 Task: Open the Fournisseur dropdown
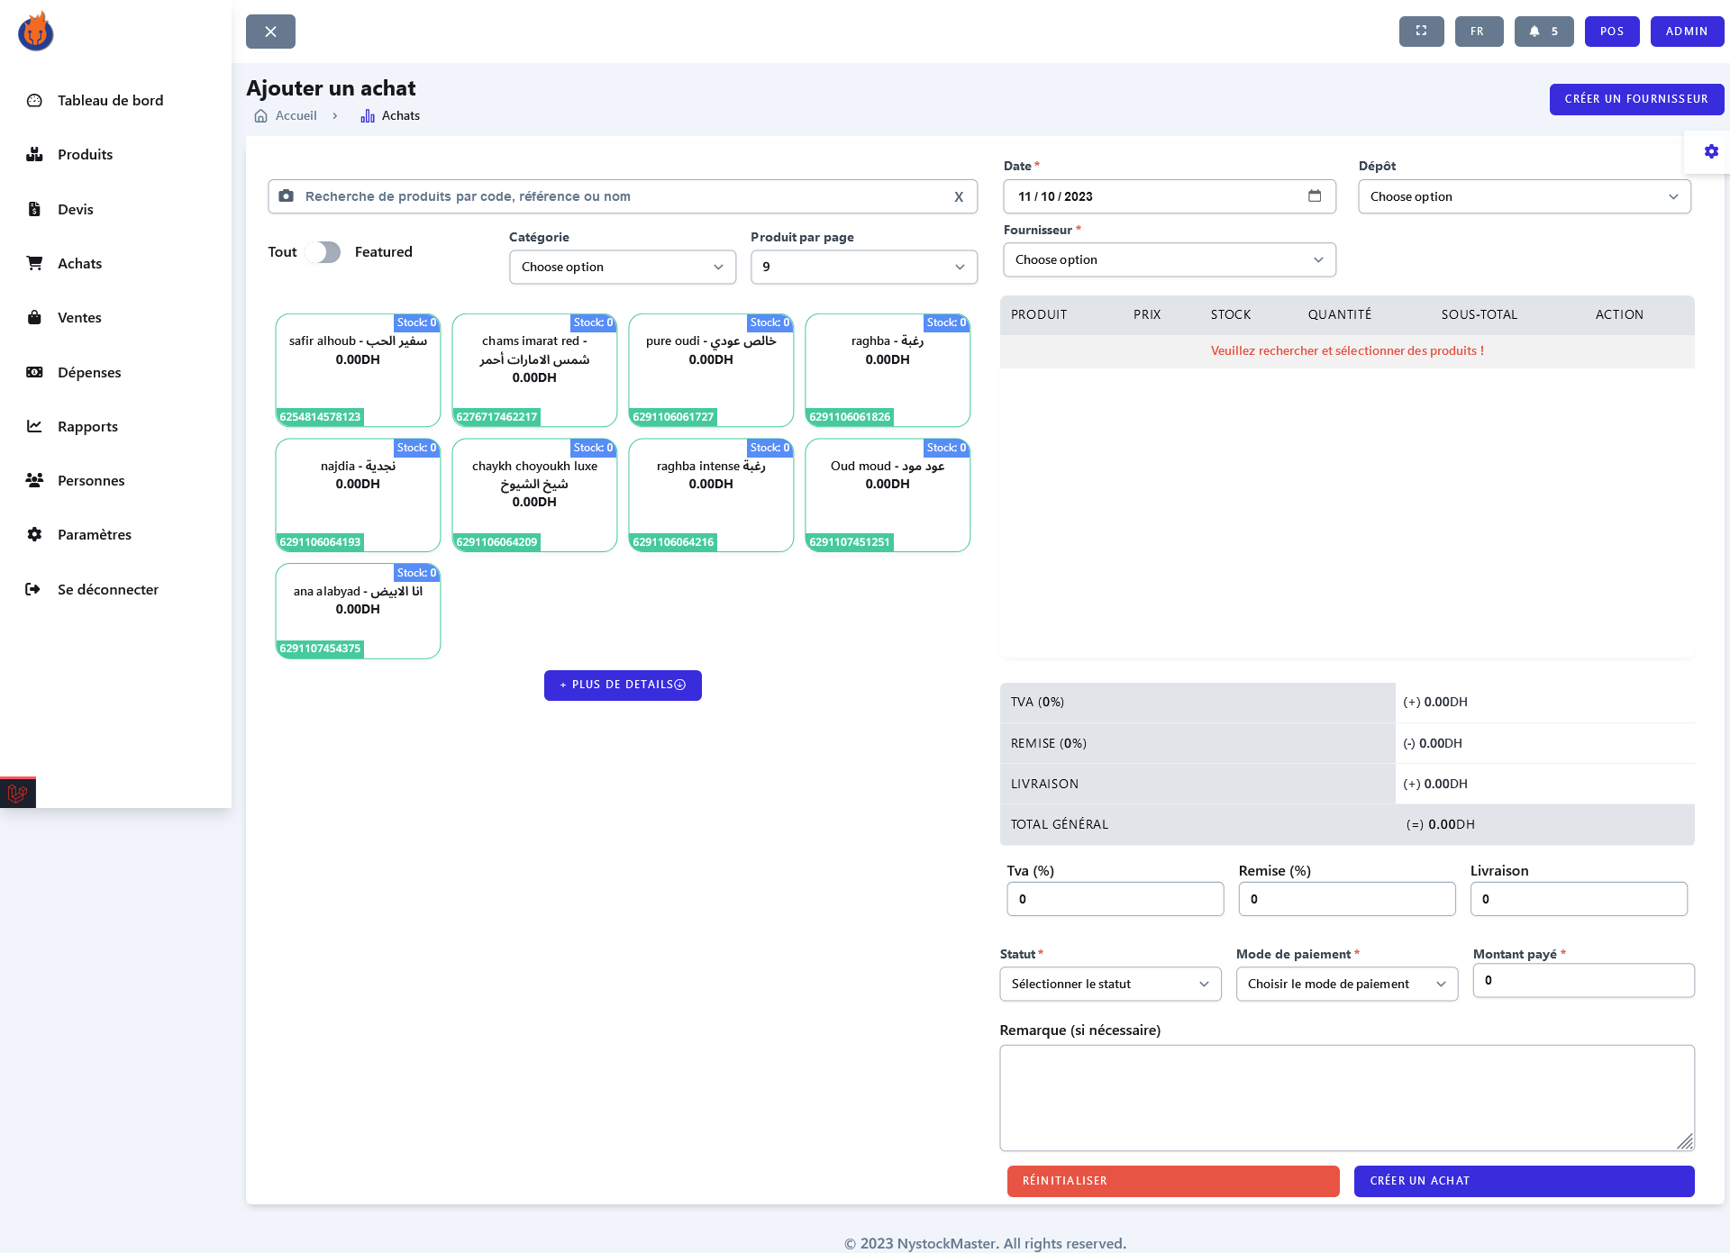click(x=1169, y=260)
